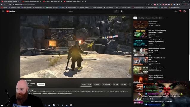Viewport: 190px width, 107px height.
Task: Expand the video description box
Action: pos(76,93)
